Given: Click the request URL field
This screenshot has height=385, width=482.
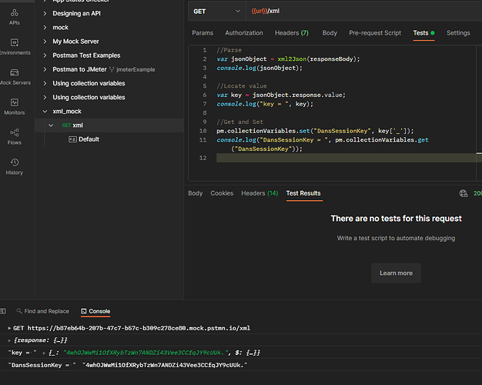Looking at the screenshot, I should pos(364,12).
